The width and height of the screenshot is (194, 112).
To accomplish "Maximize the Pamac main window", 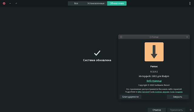I will click(16, 3).
